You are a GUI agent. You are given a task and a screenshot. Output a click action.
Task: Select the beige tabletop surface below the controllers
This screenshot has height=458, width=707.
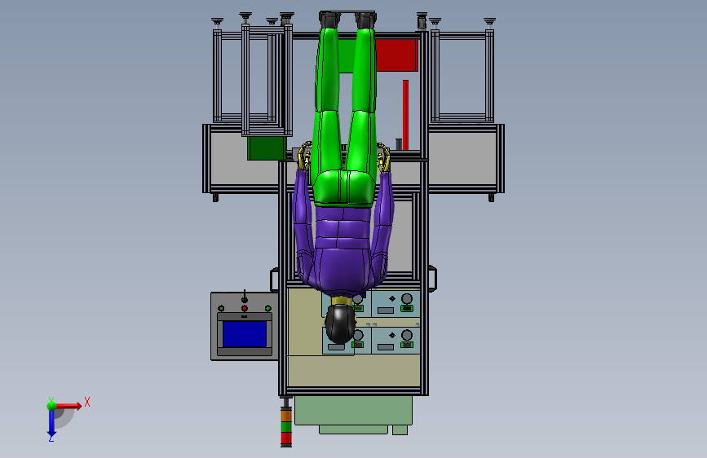coord(354,371)
